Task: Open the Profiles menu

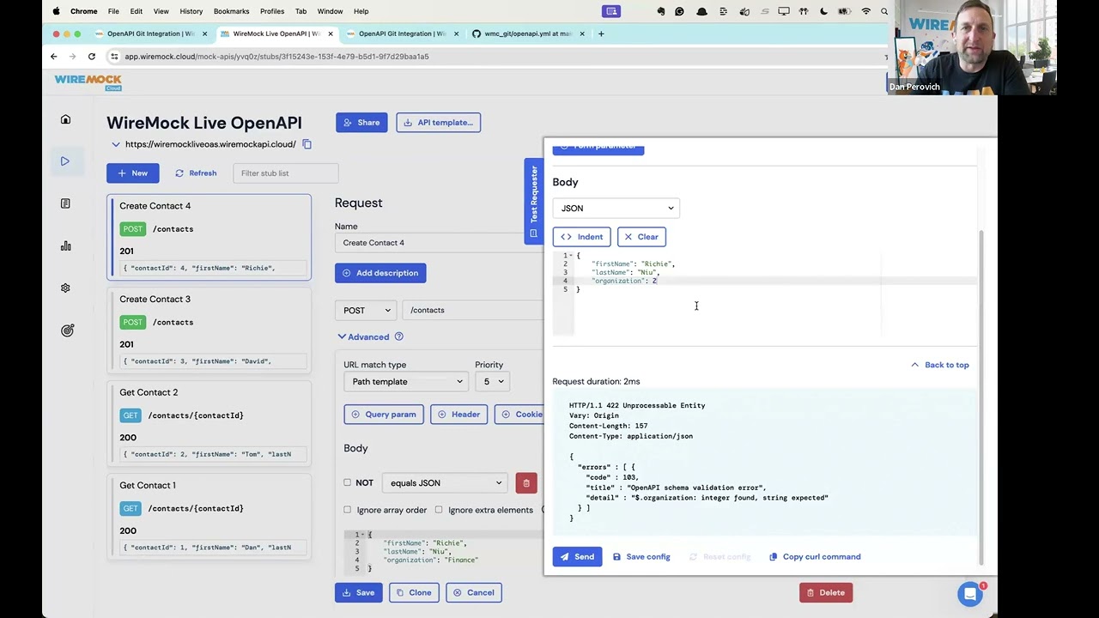Action: pyautogui.click(x=272, y=11)
